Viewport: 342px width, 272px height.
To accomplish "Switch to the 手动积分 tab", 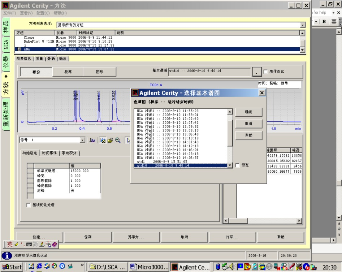I will click(69, 153).
